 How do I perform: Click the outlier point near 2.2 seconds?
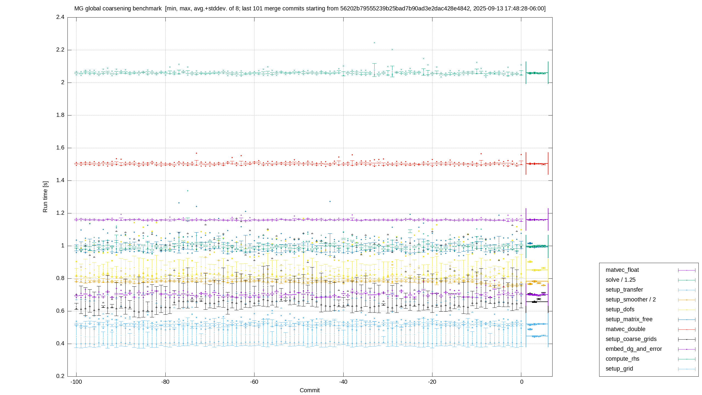point(392,50)
